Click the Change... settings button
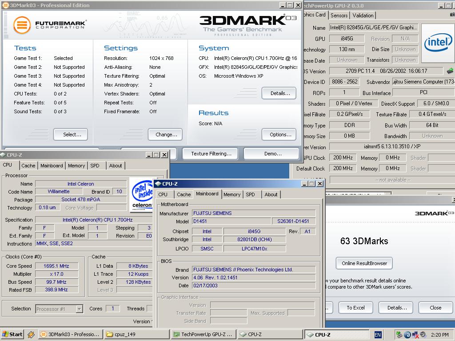 (165, 135)
